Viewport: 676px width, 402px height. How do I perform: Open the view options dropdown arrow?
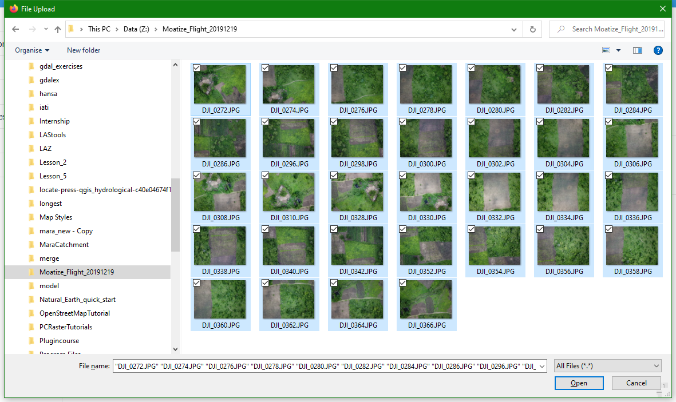[x=618, y=50]
